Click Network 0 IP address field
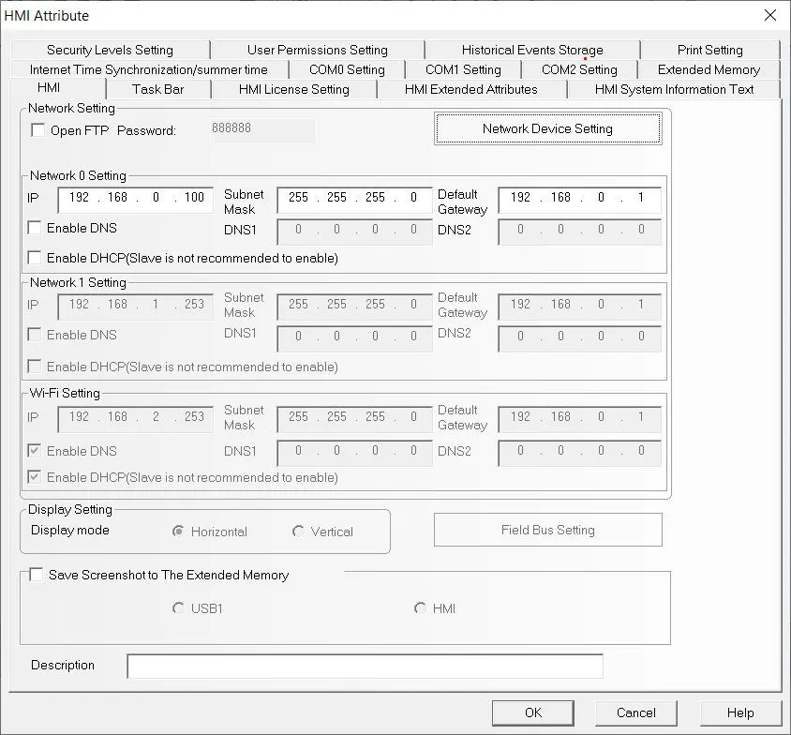The image size is (791, 735). [135, 200]
